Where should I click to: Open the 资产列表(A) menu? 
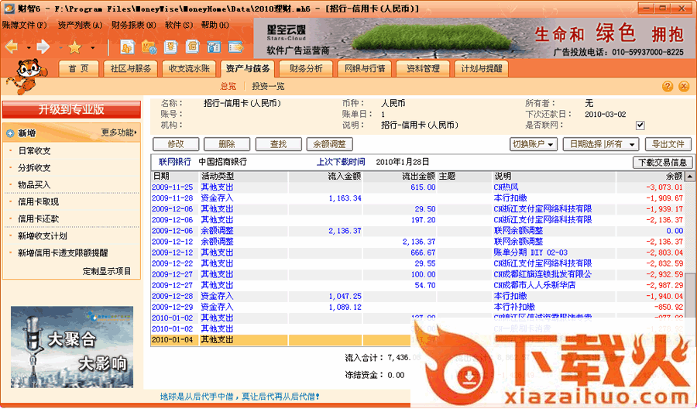click(x=80, y=26)
